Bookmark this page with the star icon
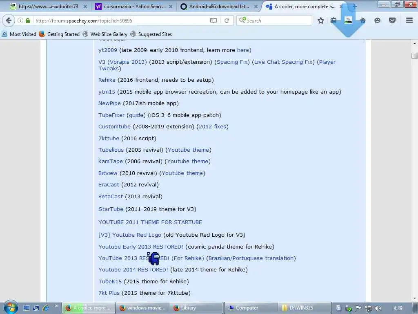Viewport: 418px width, 314px height. pyautogui.click(x=321, y=20)
